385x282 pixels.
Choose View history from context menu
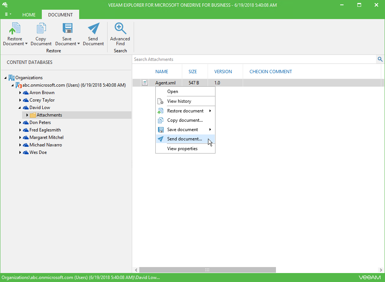185,101
